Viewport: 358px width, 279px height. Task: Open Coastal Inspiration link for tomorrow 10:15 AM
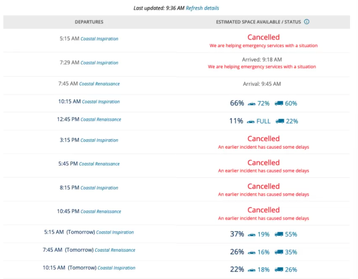tap(116, 268)
